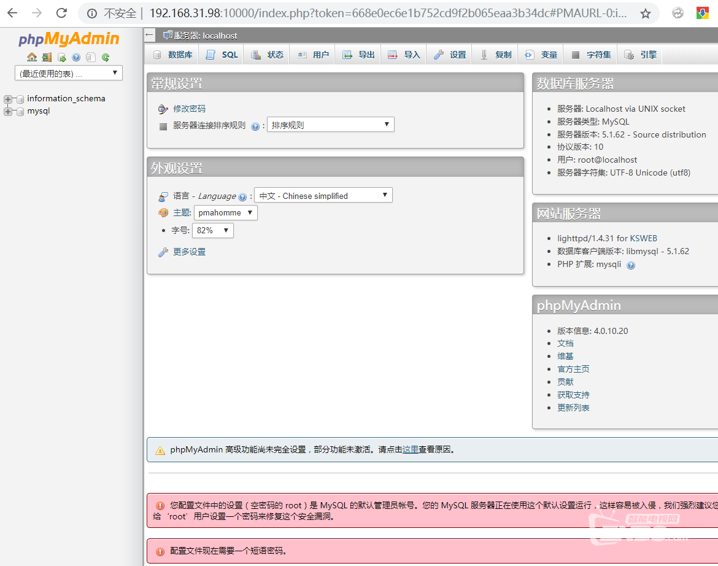
Task: Open the 获取支持 link
Action: [573, 394]
